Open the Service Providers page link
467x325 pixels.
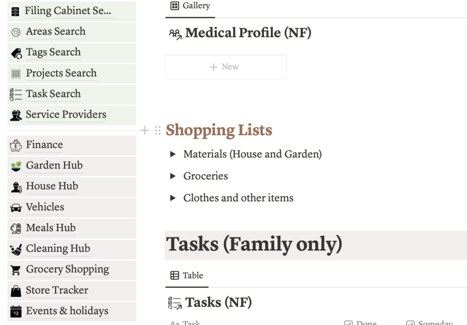66,115
